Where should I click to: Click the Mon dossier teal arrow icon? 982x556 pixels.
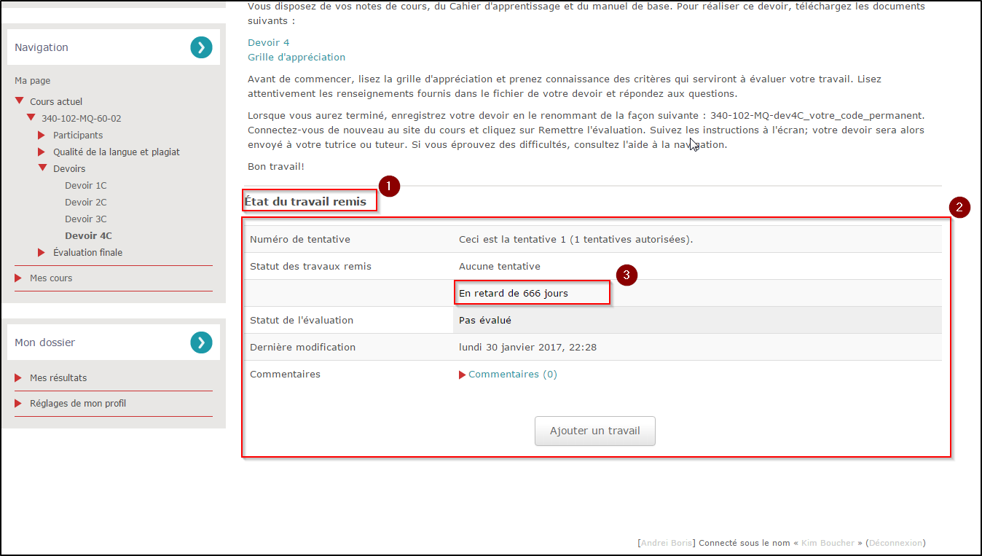coord(201,342)
